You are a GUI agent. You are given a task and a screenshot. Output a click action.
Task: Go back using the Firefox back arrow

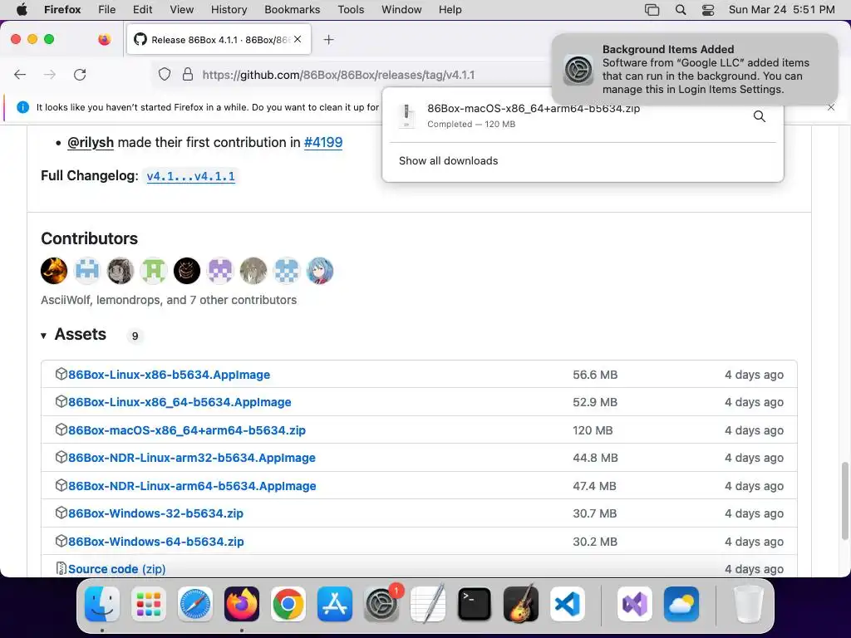[20, 75]
